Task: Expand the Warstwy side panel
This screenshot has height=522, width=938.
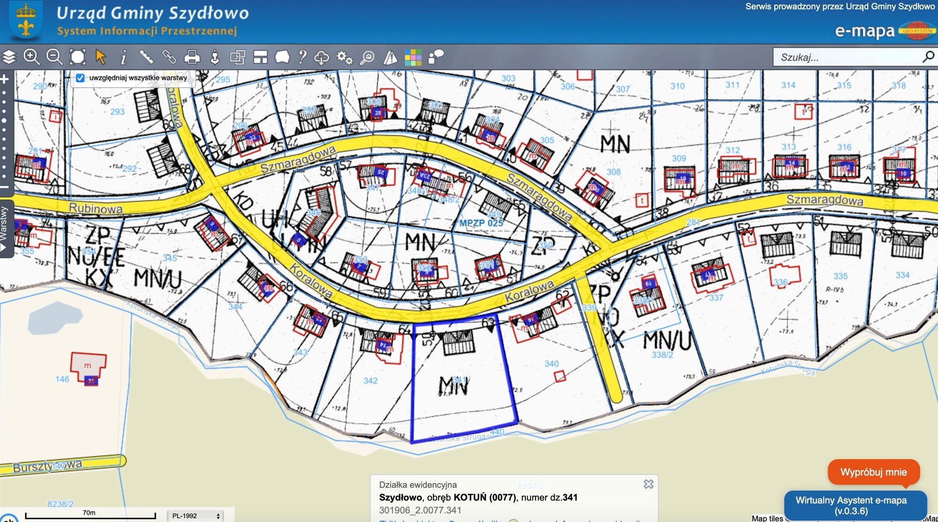Action: point(5,228)
